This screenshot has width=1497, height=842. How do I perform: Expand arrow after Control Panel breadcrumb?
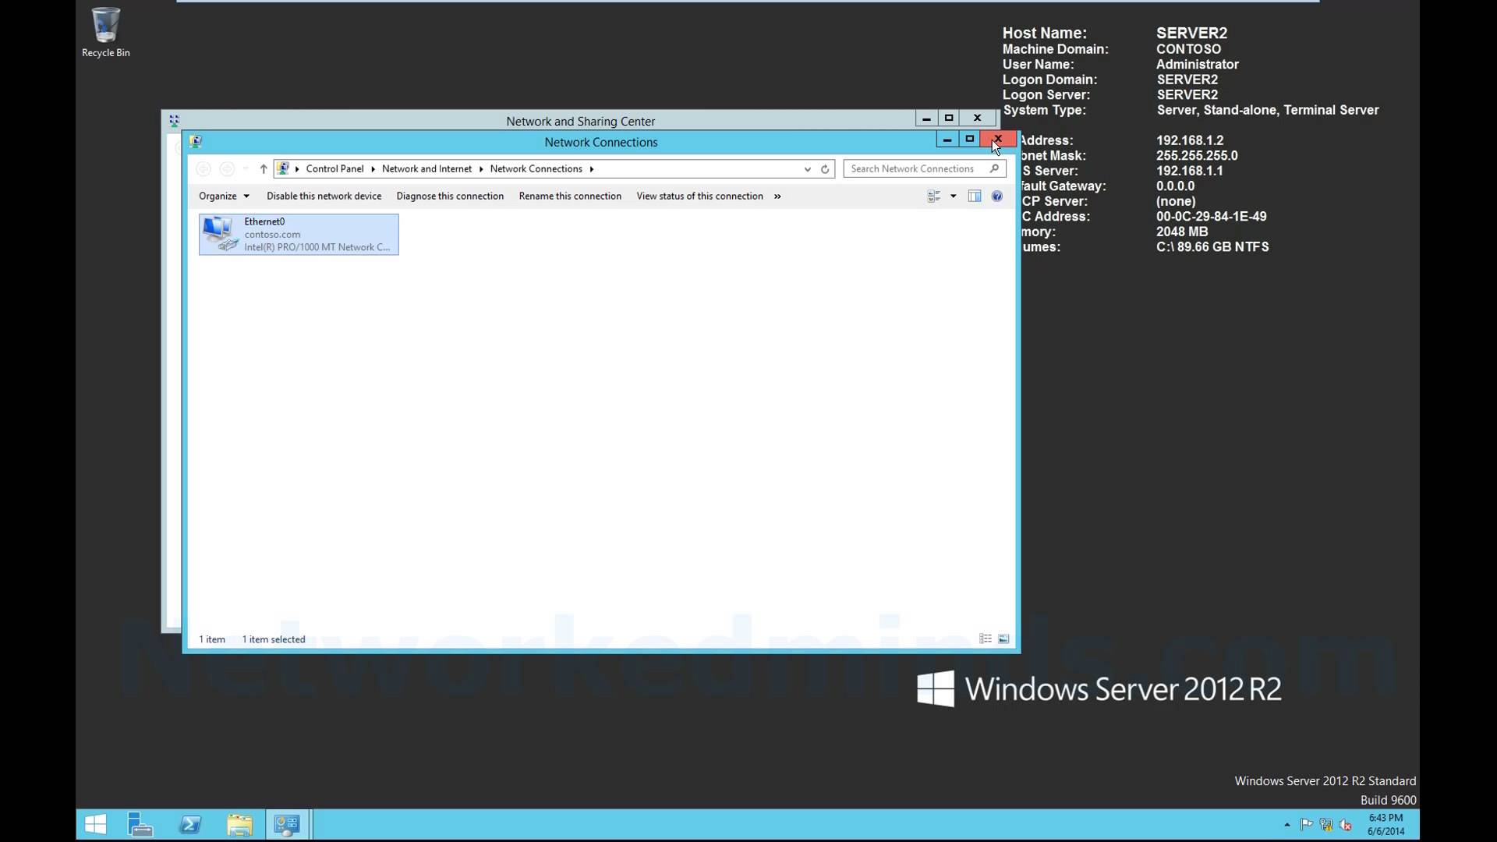tap(373, 168)
